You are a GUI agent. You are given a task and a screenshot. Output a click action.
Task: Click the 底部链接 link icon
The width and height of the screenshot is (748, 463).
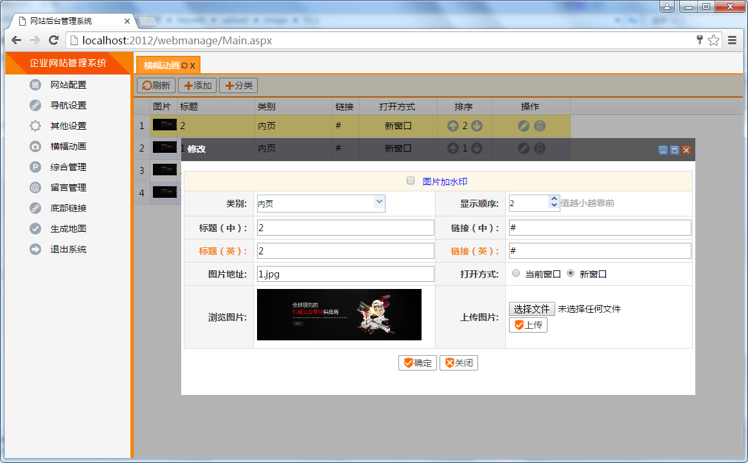click(x=35, y=208)
